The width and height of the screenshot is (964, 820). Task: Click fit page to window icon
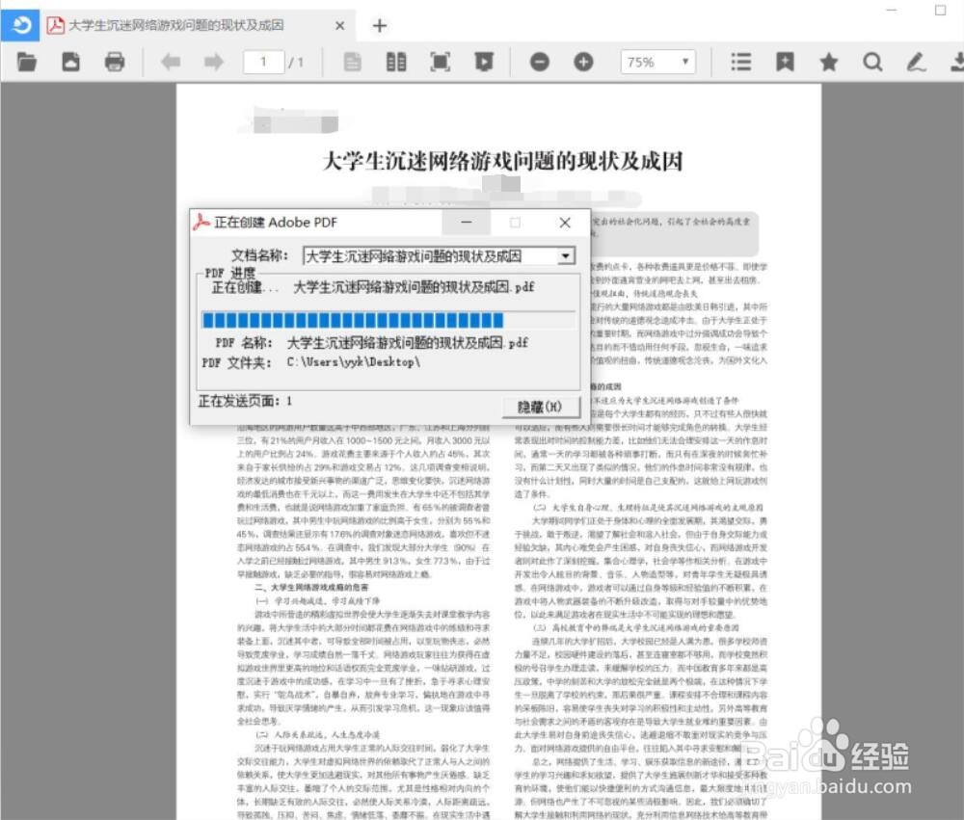(441, 62)
